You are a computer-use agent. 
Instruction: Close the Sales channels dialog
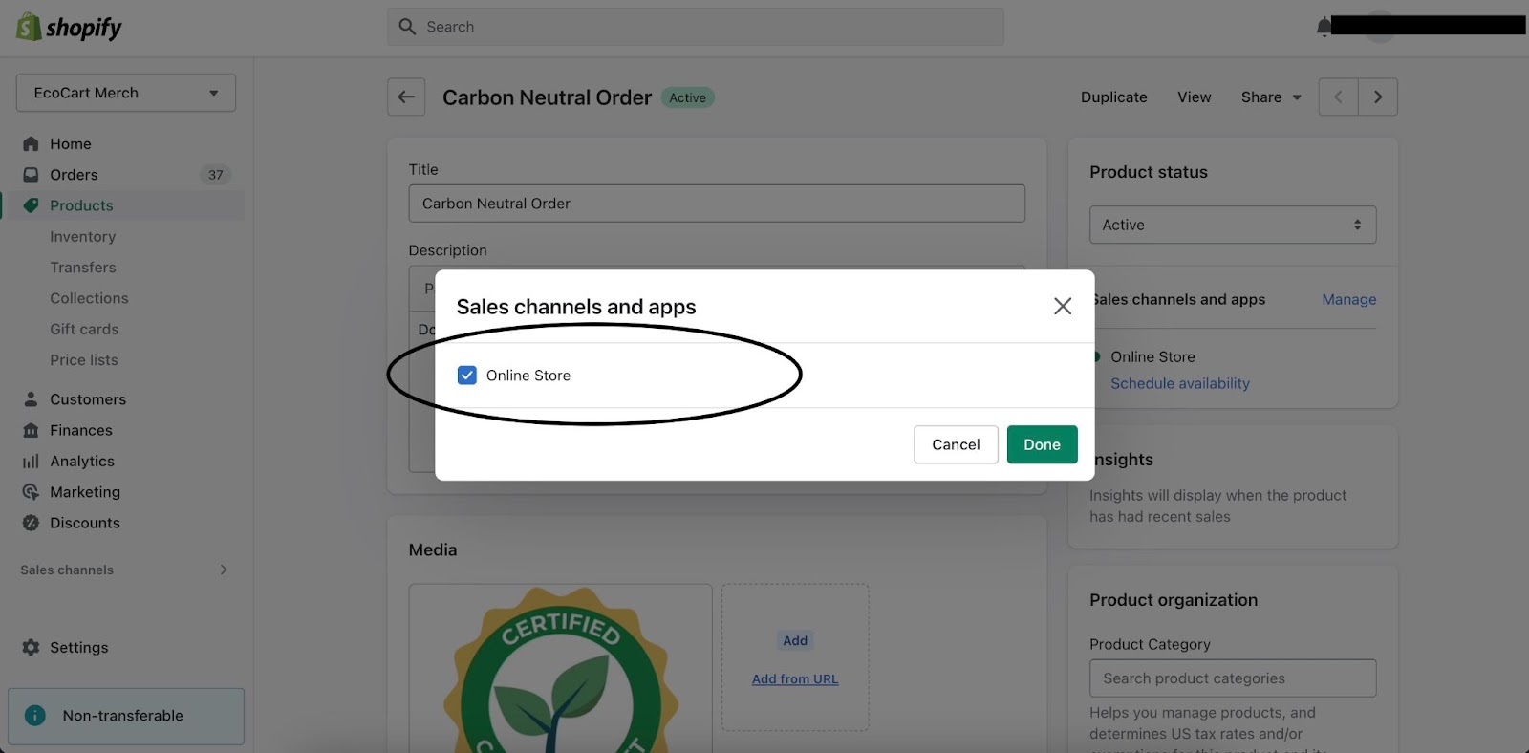1063,306
